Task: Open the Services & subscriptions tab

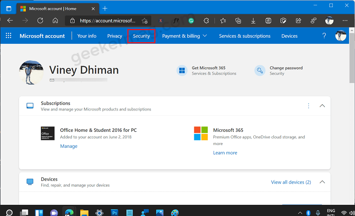Action: 245,36
